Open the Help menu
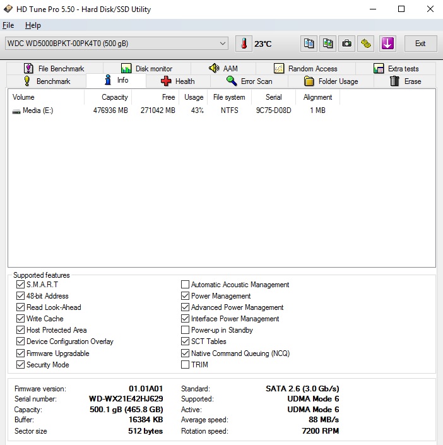The height and width of the screenshot is (445, 443). point(33,25)
